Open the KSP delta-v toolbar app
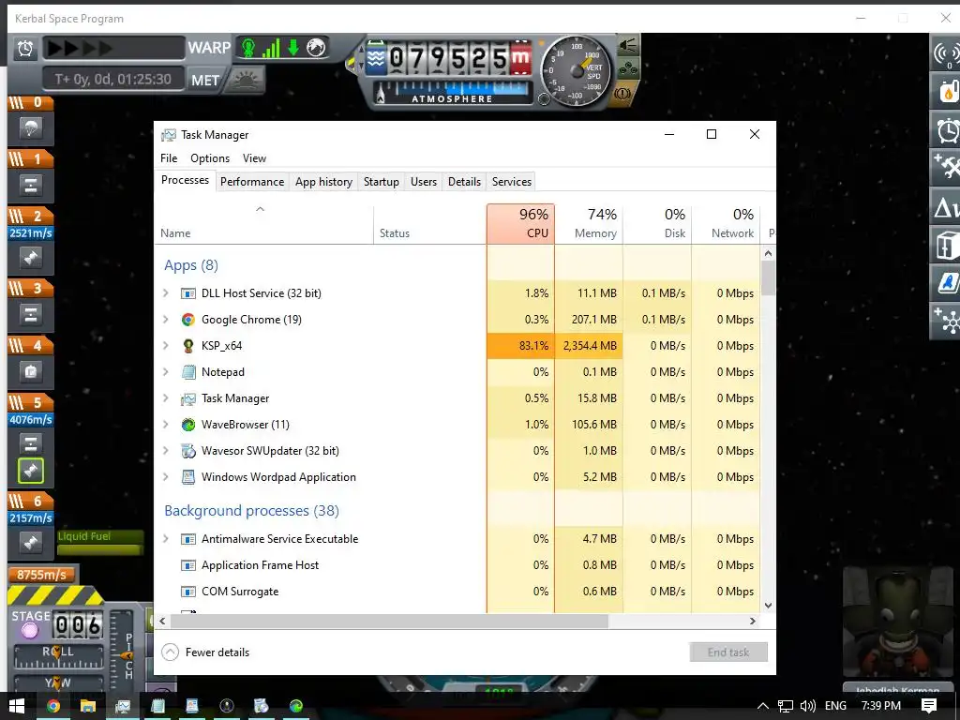The width and height of the screenshot is (960, 720). 947,207
